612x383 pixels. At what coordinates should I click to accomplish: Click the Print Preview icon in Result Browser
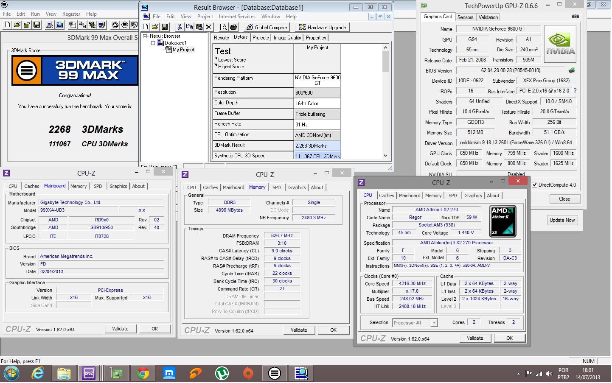point(224,27)
